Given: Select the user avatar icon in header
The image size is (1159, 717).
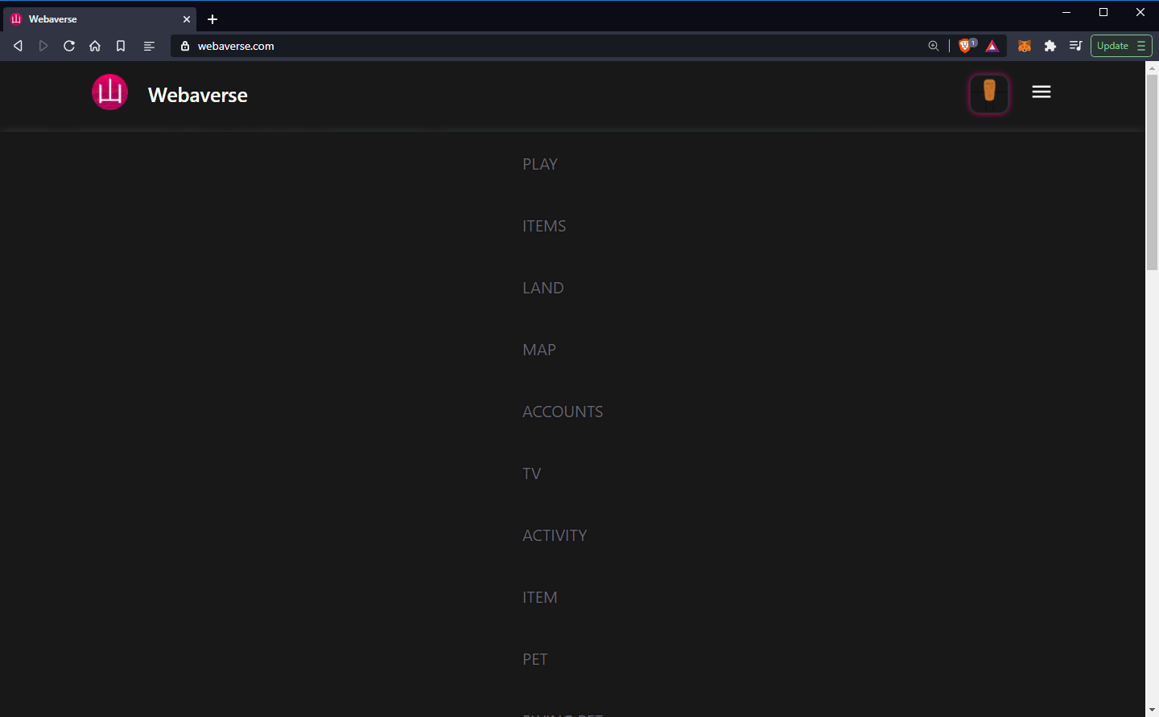Looking at the screenshot, I should click(988, 93).
